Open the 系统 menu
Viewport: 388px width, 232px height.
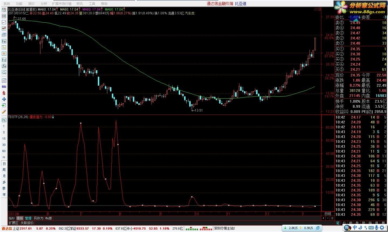(7, 4)
